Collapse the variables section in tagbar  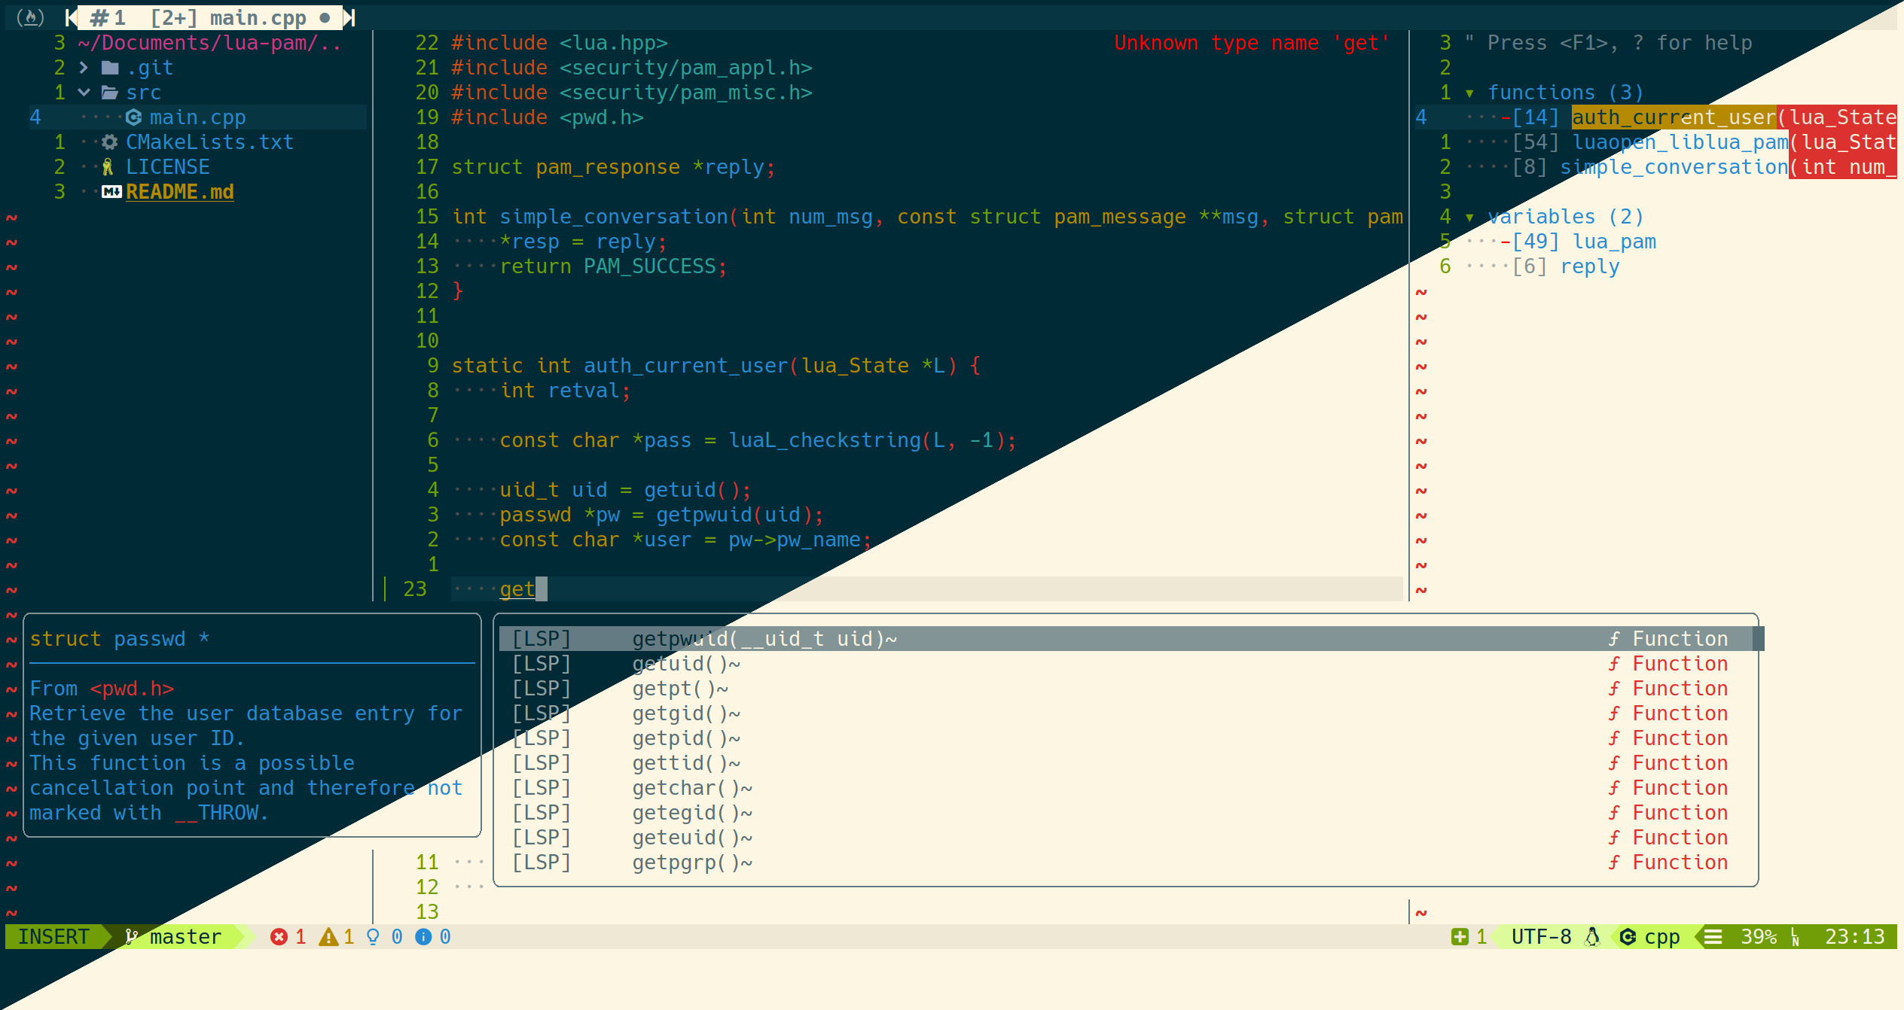(x=1469, y=218)
